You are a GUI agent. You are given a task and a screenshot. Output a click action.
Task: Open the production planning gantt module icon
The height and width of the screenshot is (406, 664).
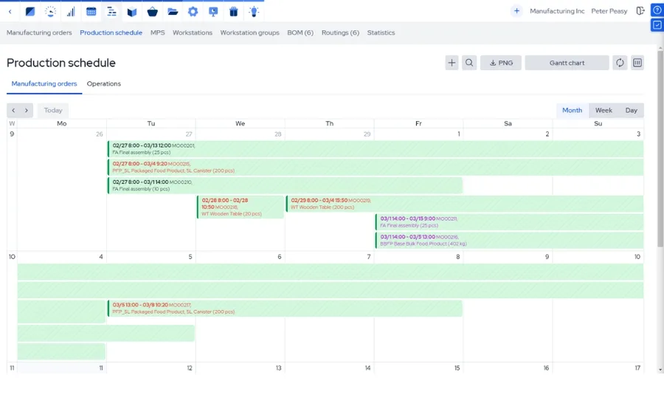[111, 12]
